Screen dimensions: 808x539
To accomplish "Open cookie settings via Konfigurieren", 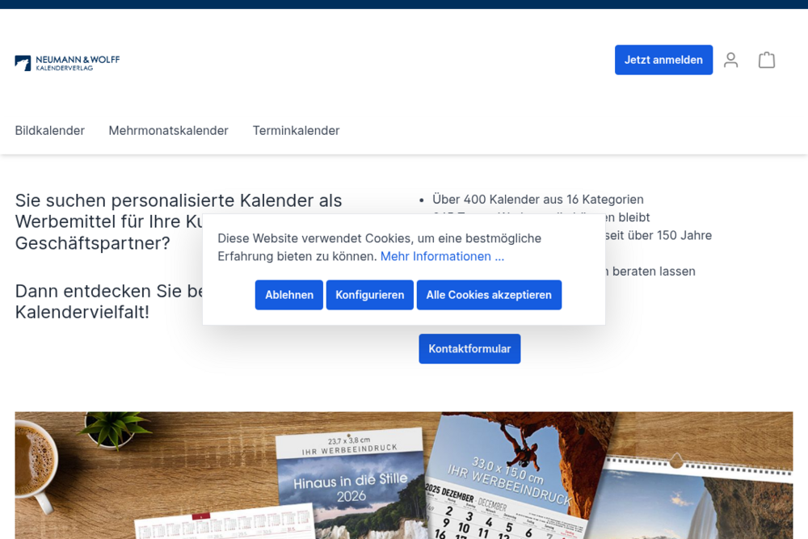I will click(x=369, y=295).
